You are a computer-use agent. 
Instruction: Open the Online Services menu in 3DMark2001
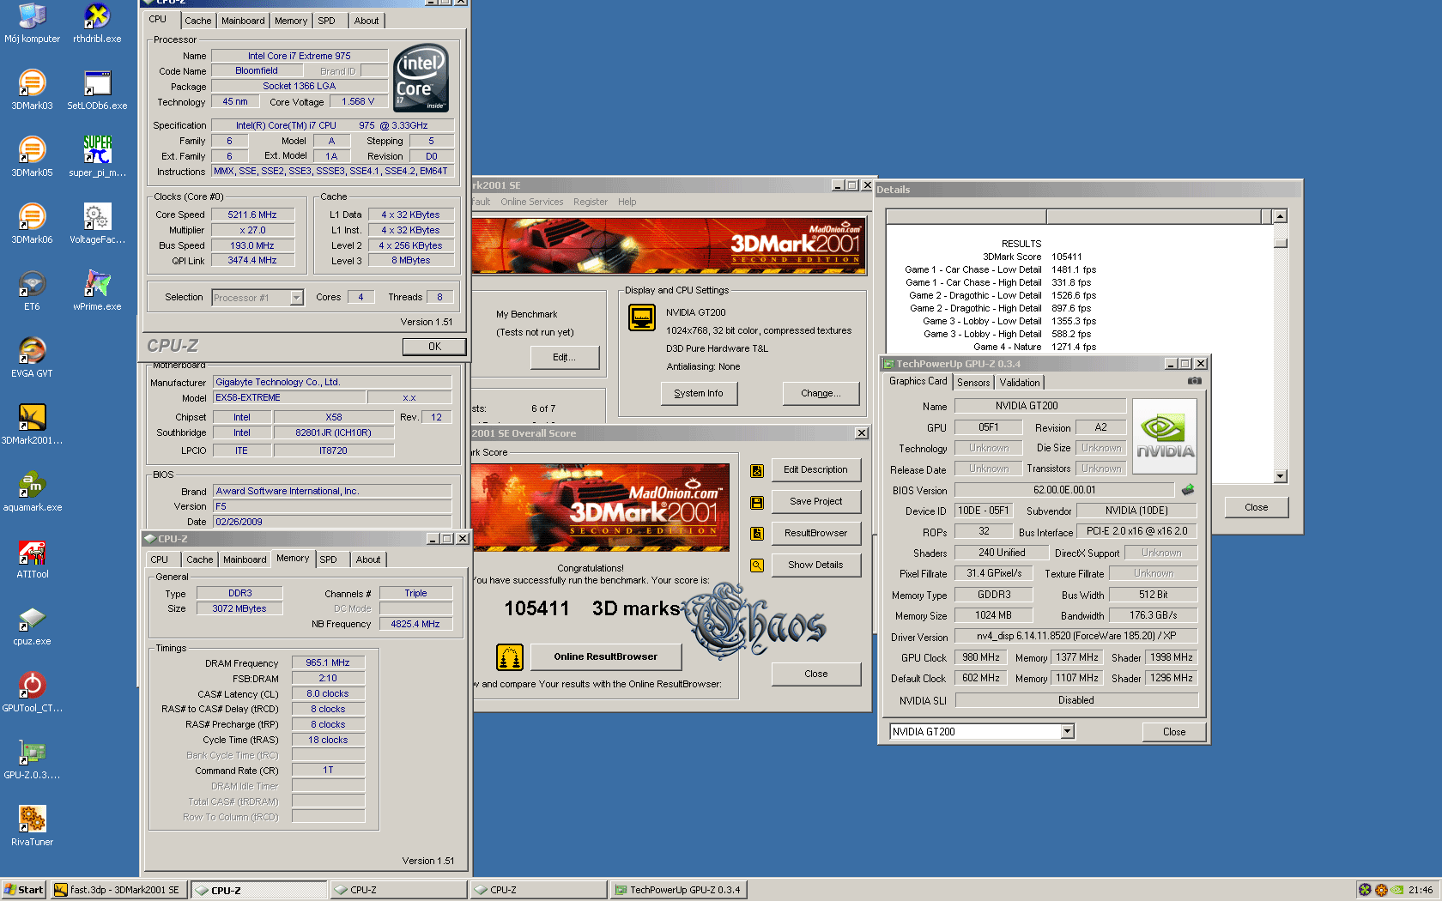(532, 202)
